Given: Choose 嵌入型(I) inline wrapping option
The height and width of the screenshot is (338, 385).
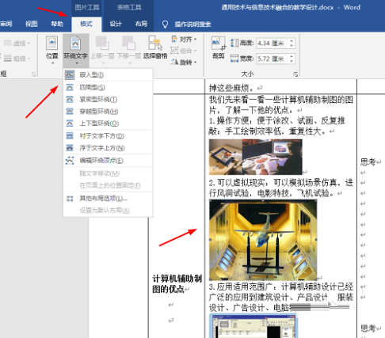Looking at the screenshot, I should click(x=108, y=75).
